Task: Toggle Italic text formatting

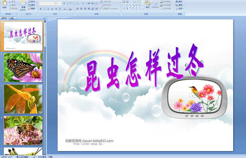Action: (45, 8)
